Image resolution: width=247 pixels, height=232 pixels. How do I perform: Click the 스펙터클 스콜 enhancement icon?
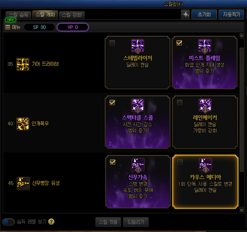click(x=138, y=105)
